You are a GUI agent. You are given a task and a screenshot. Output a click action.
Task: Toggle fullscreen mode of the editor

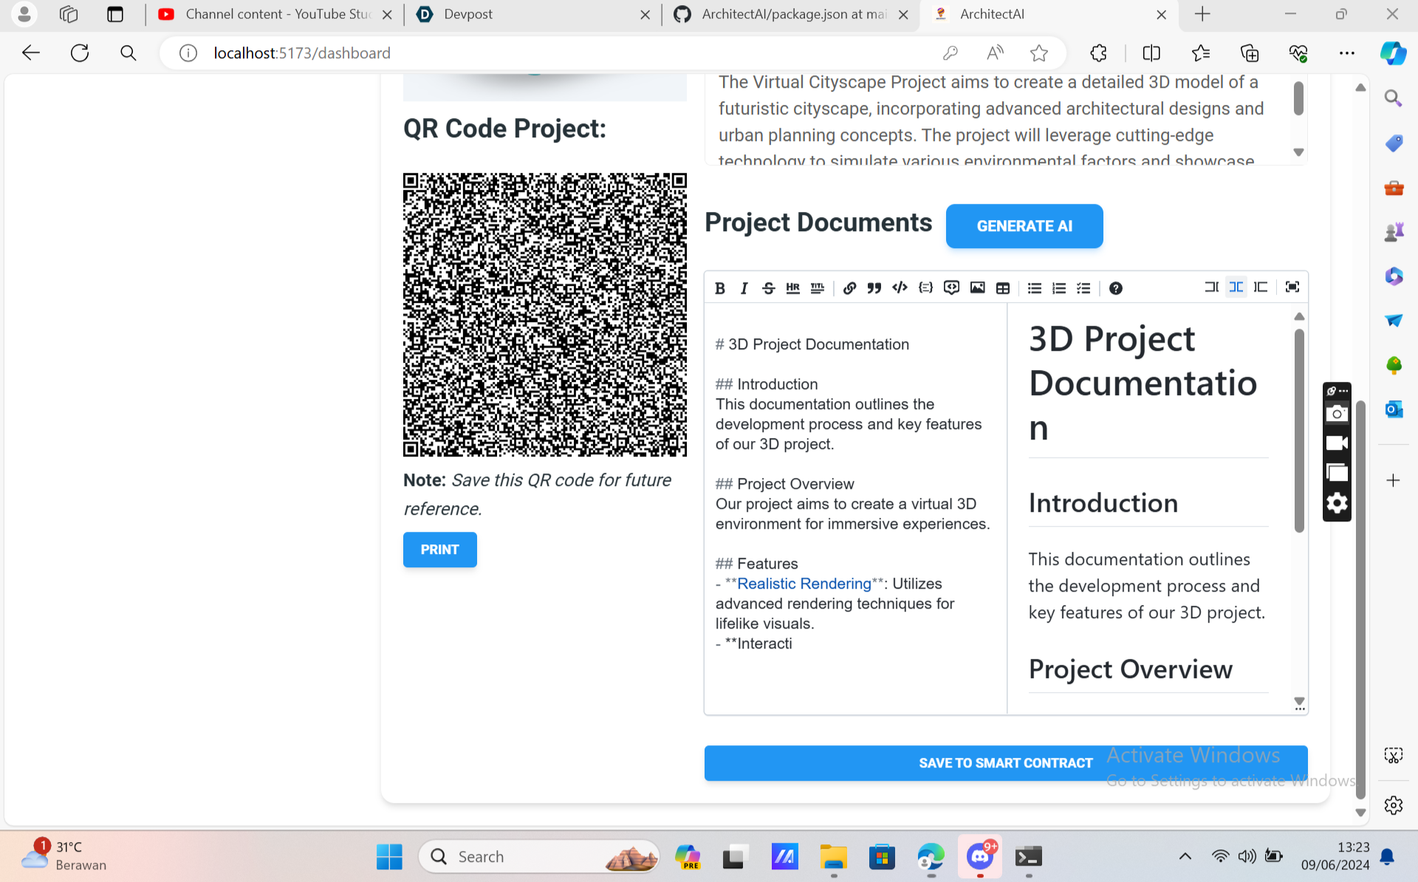tap(1292, 287)
